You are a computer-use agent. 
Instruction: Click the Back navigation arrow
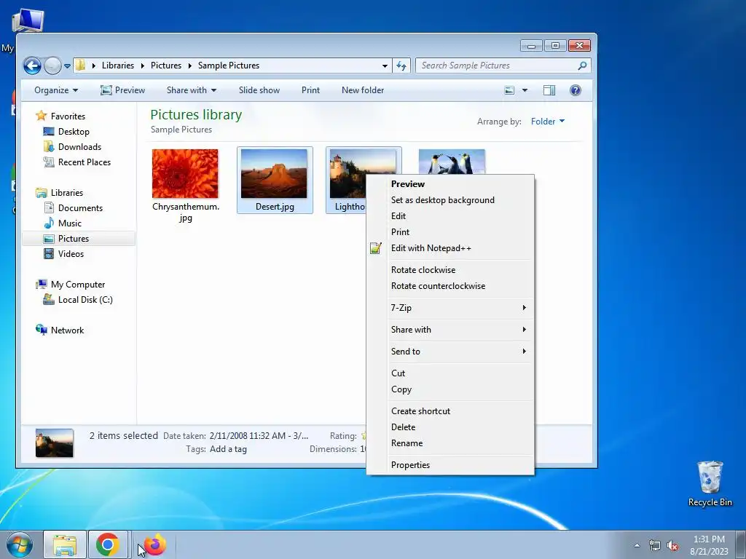32,66
